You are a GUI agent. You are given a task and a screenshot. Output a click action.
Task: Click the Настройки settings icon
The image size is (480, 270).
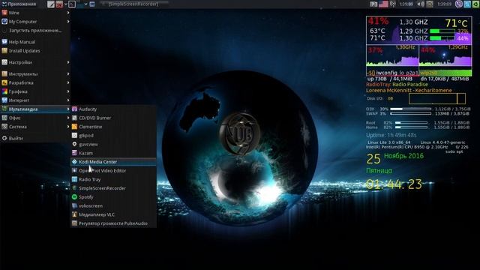4,62
